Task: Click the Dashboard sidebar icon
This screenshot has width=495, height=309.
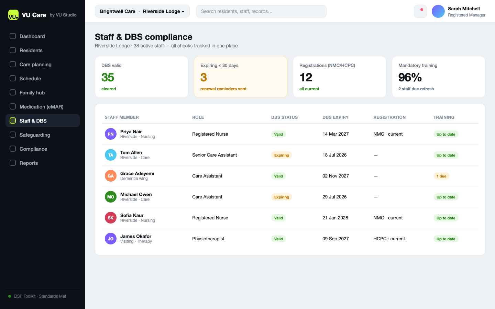Action: 13,36
